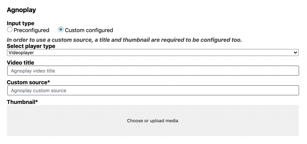Click the placeholder text in Custom source input
This screenshot has height=144, width=307.
pos(39,91)
